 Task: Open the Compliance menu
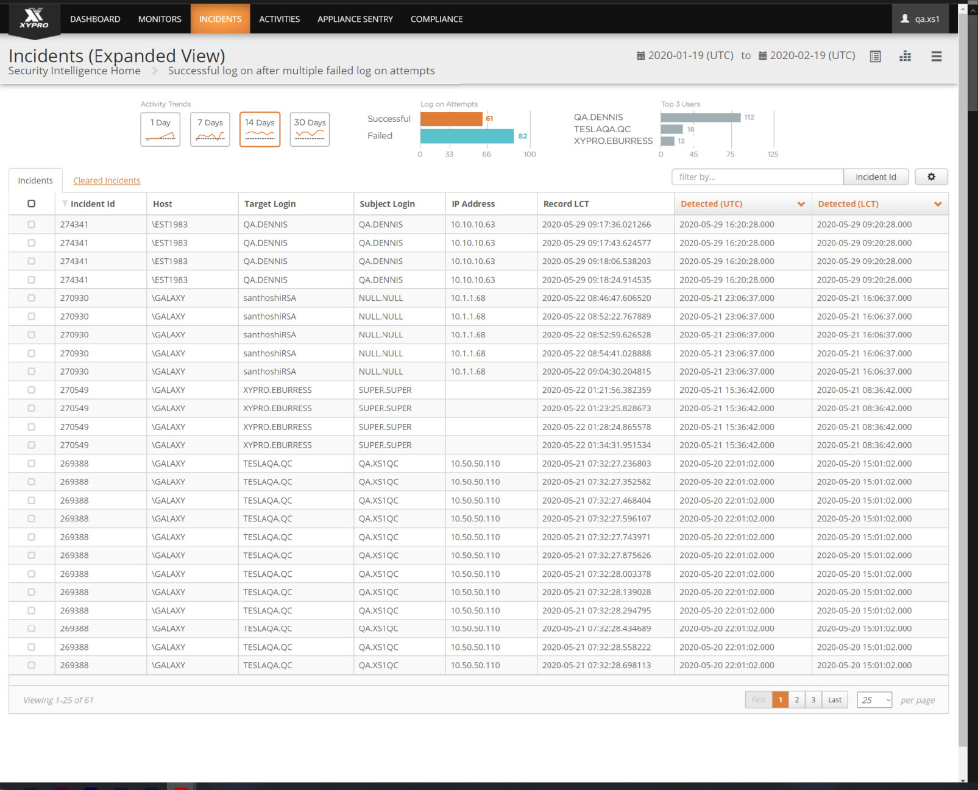pyautogui.click(x=436, y=19)
